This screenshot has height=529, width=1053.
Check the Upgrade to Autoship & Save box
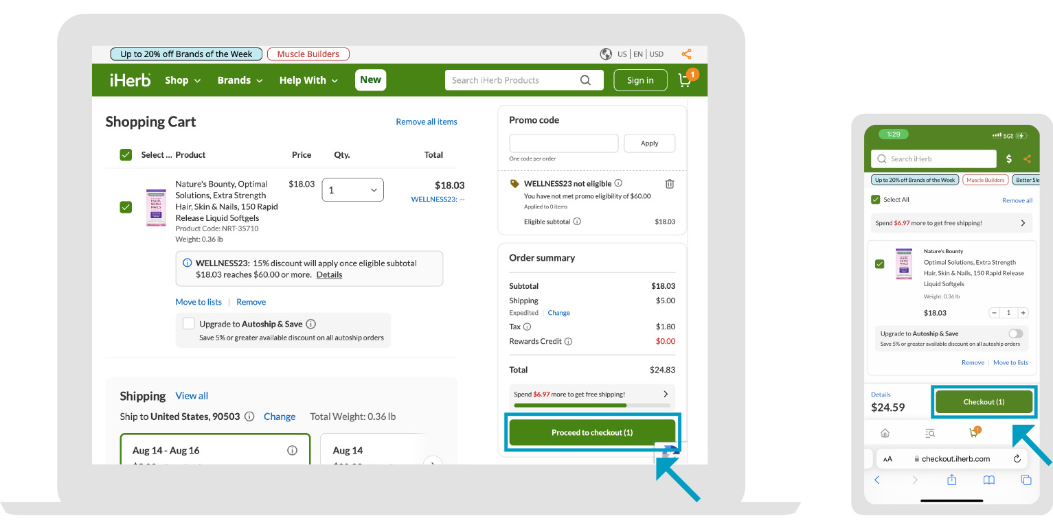(x=189, y=324)
